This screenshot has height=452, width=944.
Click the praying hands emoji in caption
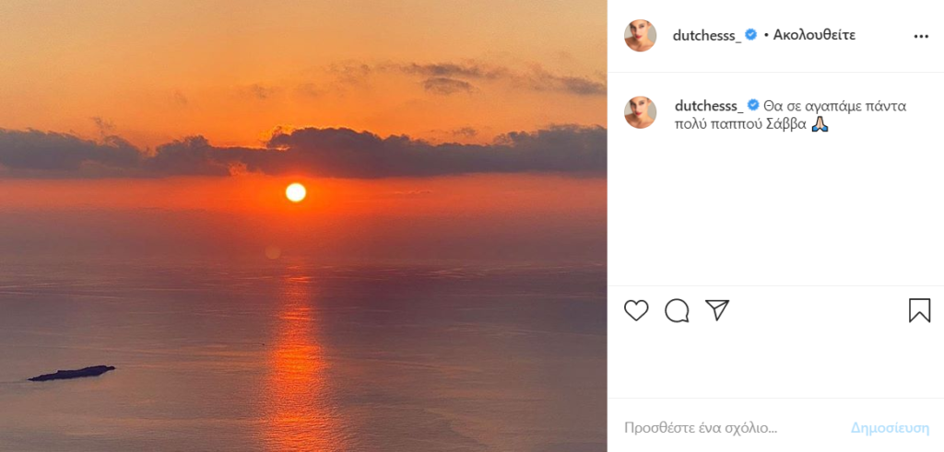pos(820,123)
